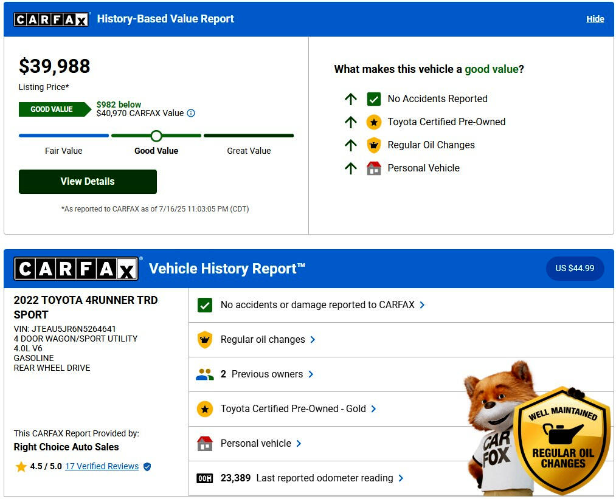Expand Regular oil changes chevron
The width and height of the screenshot is (616, 499).
tap(313, 340)
